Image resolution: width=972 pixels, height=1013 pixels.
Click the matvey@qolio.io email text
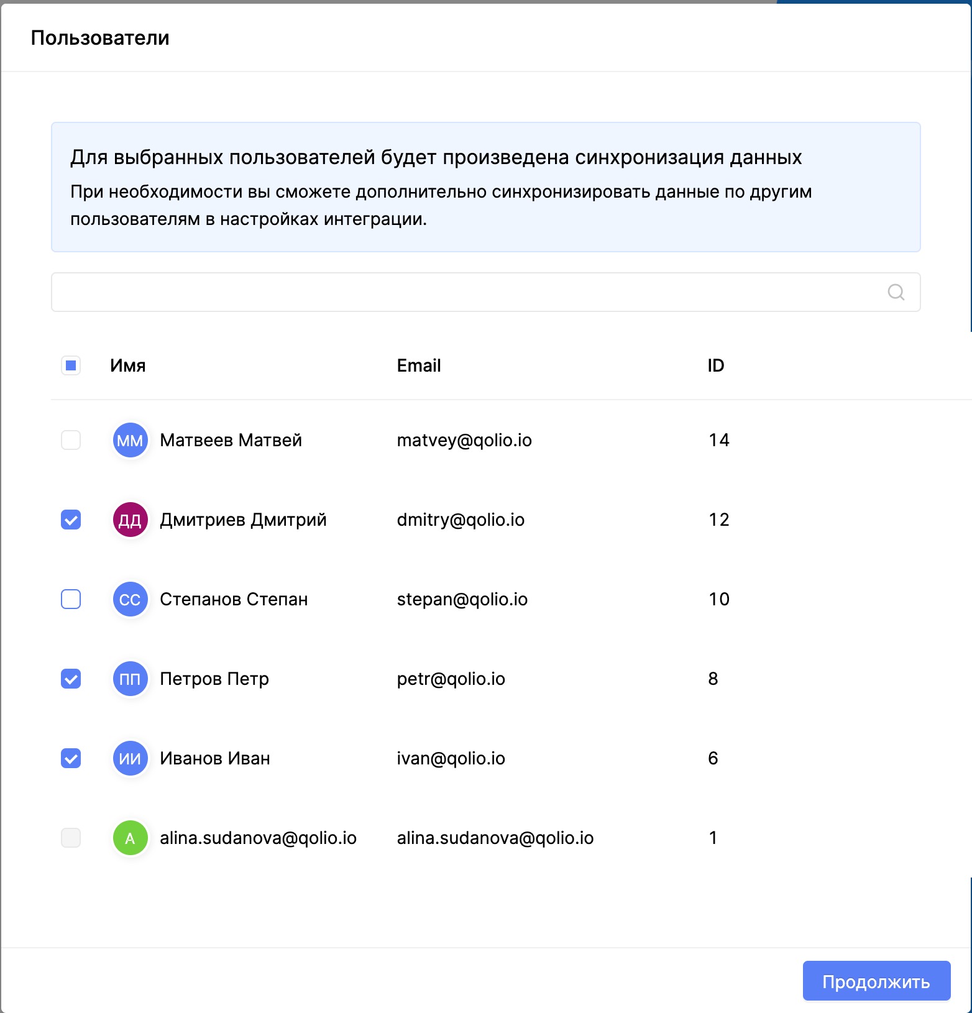(464, 440)
